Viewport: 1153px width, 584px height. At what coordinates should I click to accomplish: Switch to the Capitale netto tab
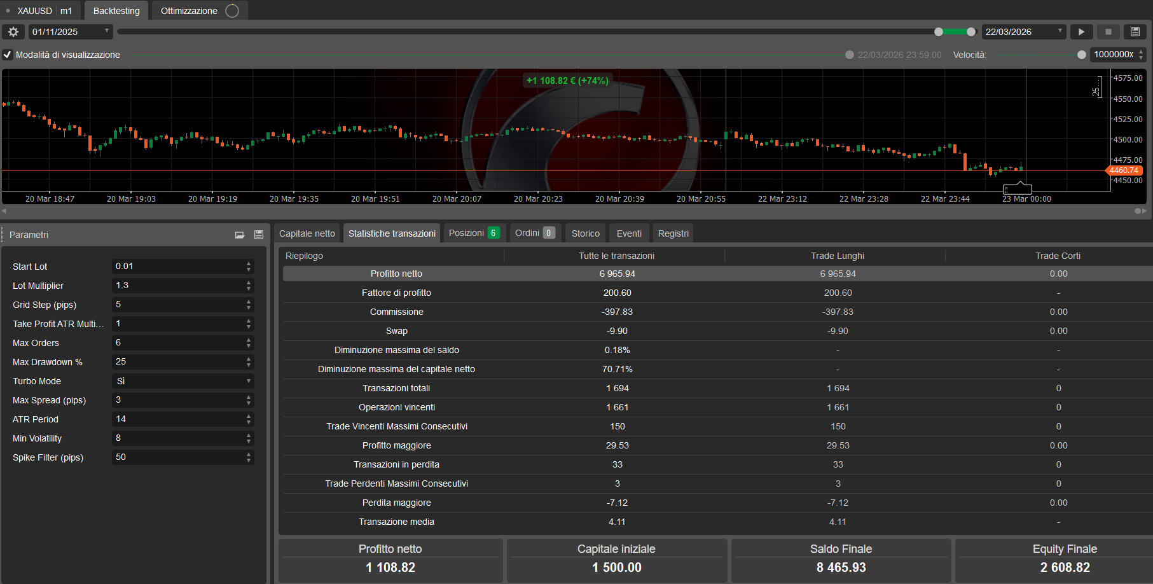point(307,233)
